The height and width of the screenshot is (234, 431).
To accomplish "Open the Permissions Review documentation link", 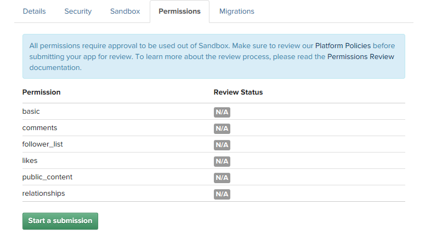I will [361, 57].
